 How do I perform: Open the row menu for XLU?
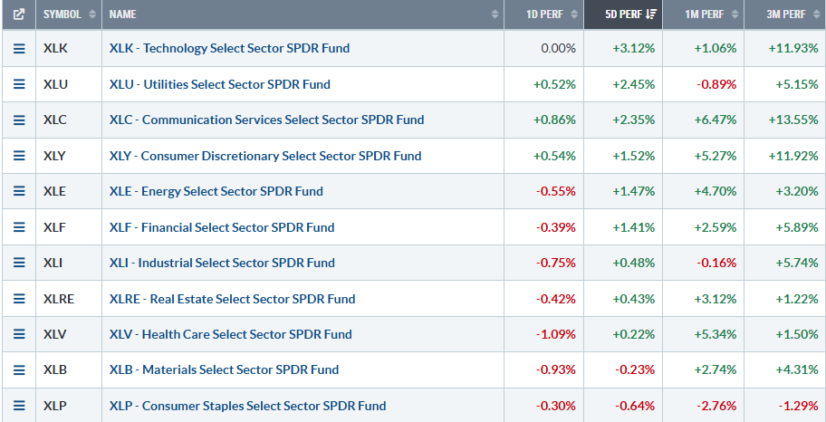[19, 84]
